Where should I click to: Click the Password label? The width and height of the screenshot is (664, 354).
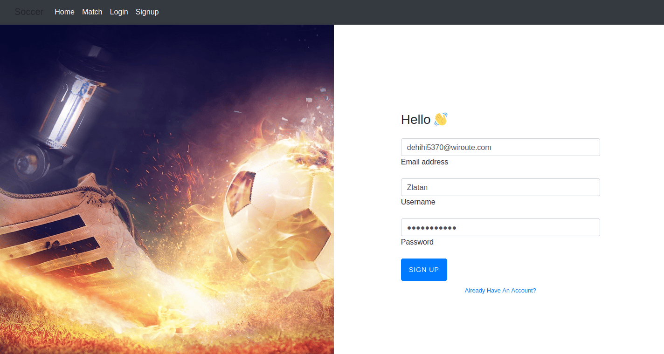tap(417, 242)
